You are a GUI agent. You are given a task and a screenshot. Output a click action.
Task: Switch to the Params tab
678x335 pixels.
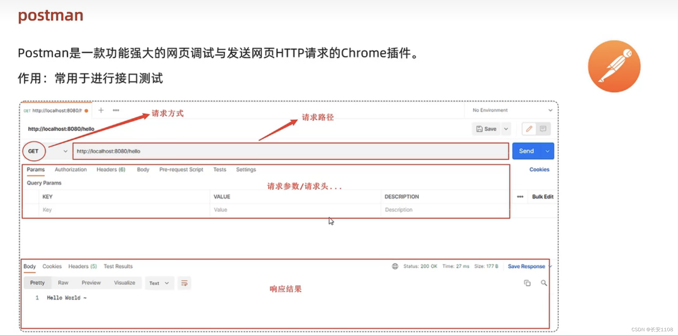point(36,170)
